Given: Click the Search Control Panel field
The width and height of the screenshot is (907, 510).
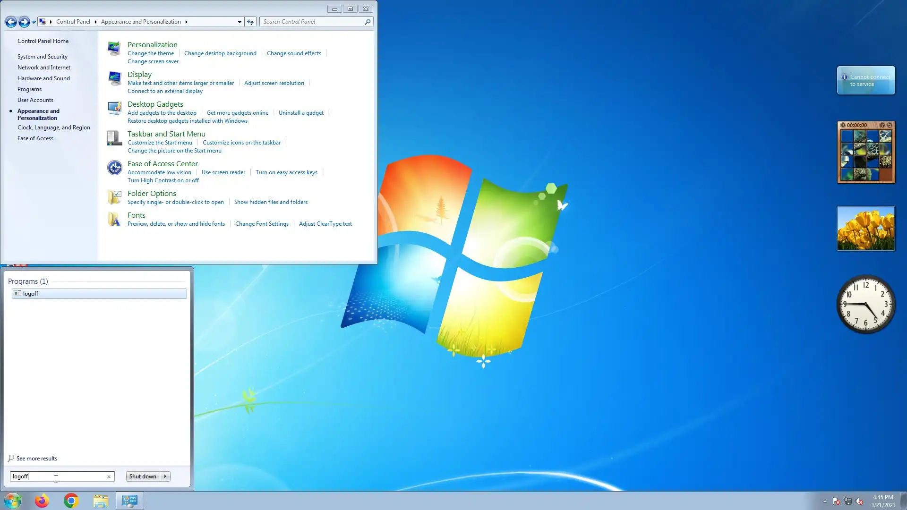Looking at the screenshot, I should 312,22.
